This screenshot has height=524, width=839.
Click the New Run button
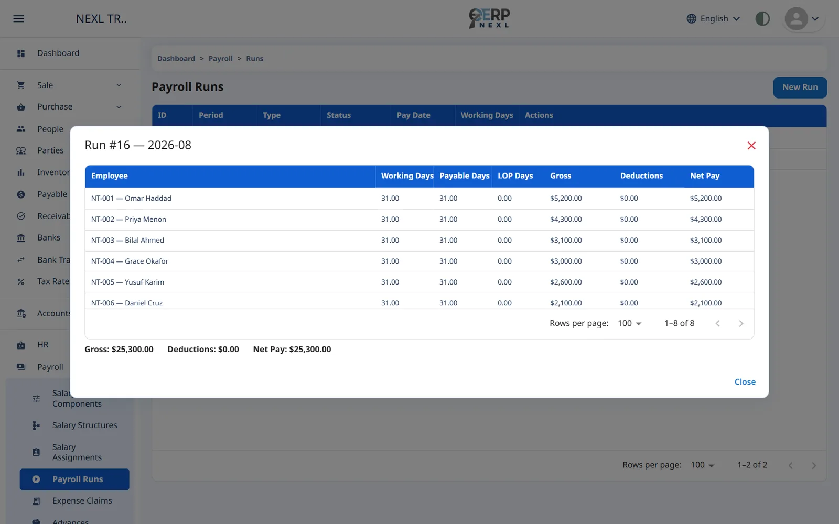(800, 88)
